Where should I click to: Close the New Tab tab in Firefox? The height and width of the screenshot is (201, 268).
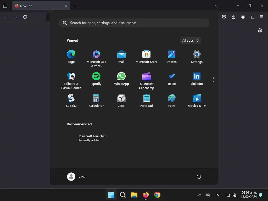coord(66,6)
